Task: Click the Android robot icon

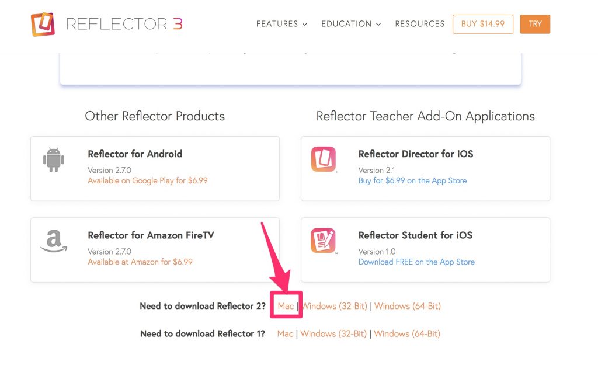Action: 54,159
